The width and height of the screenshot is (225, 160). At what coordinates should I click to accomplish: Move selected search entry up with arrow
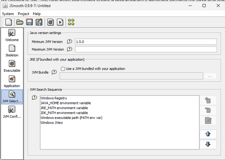(208, 134)
